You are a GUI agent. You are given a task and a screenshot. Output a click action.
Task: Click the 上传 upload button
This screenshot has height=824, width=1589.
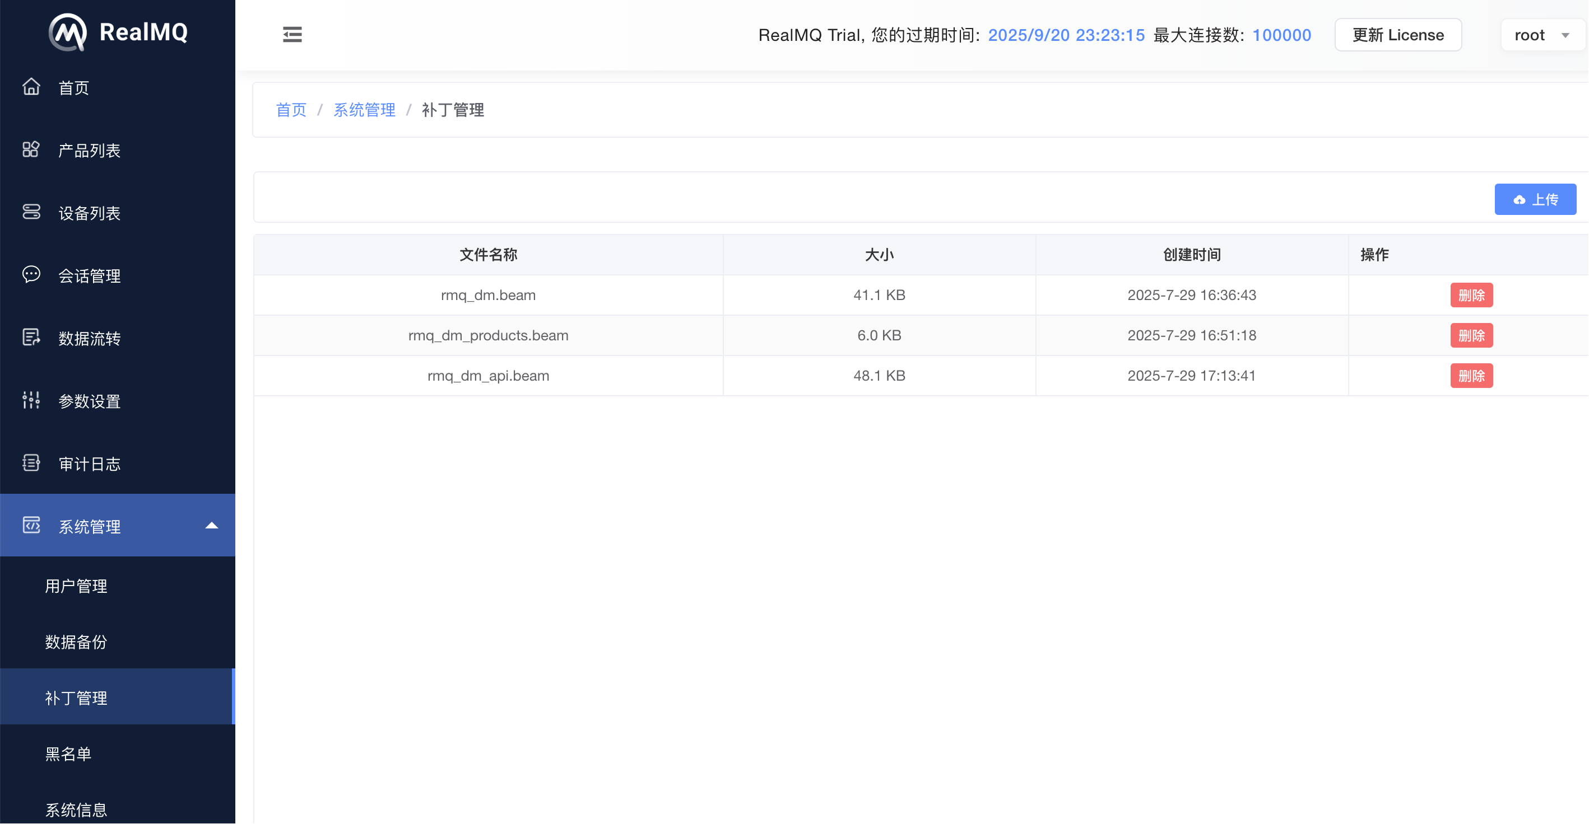click(x=1535, y=200)
